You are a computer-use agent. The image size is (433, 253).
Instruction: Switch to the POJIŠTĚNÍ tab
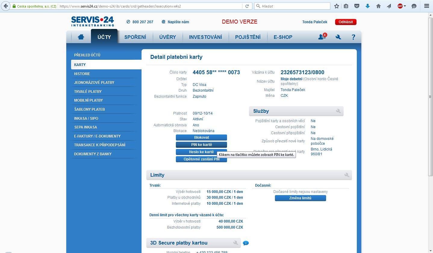click(248, 37)
